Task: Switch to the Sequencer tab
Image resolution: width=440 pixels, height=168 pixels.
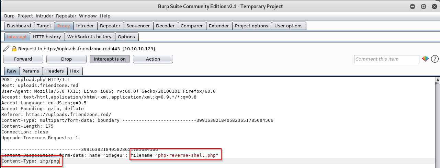Action: tap(138, 26)
